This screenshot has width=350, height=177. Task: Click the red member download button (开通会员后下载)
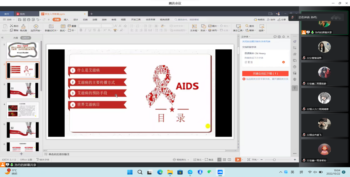click(x=265, y=74)
